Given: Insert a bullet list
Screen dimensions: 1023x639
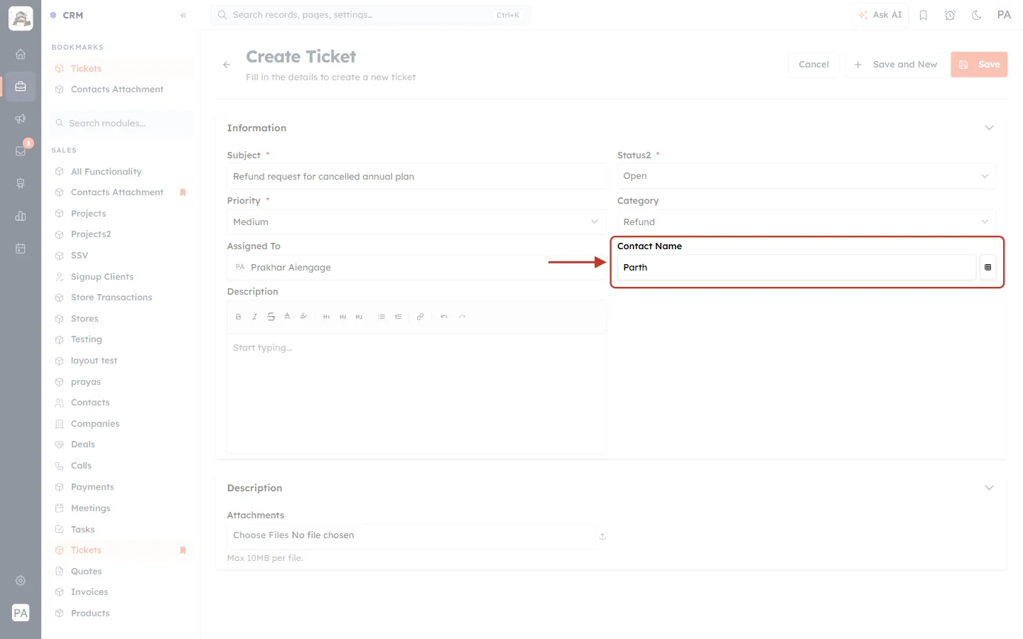Looking at the screenshot, I should [381, 317].
